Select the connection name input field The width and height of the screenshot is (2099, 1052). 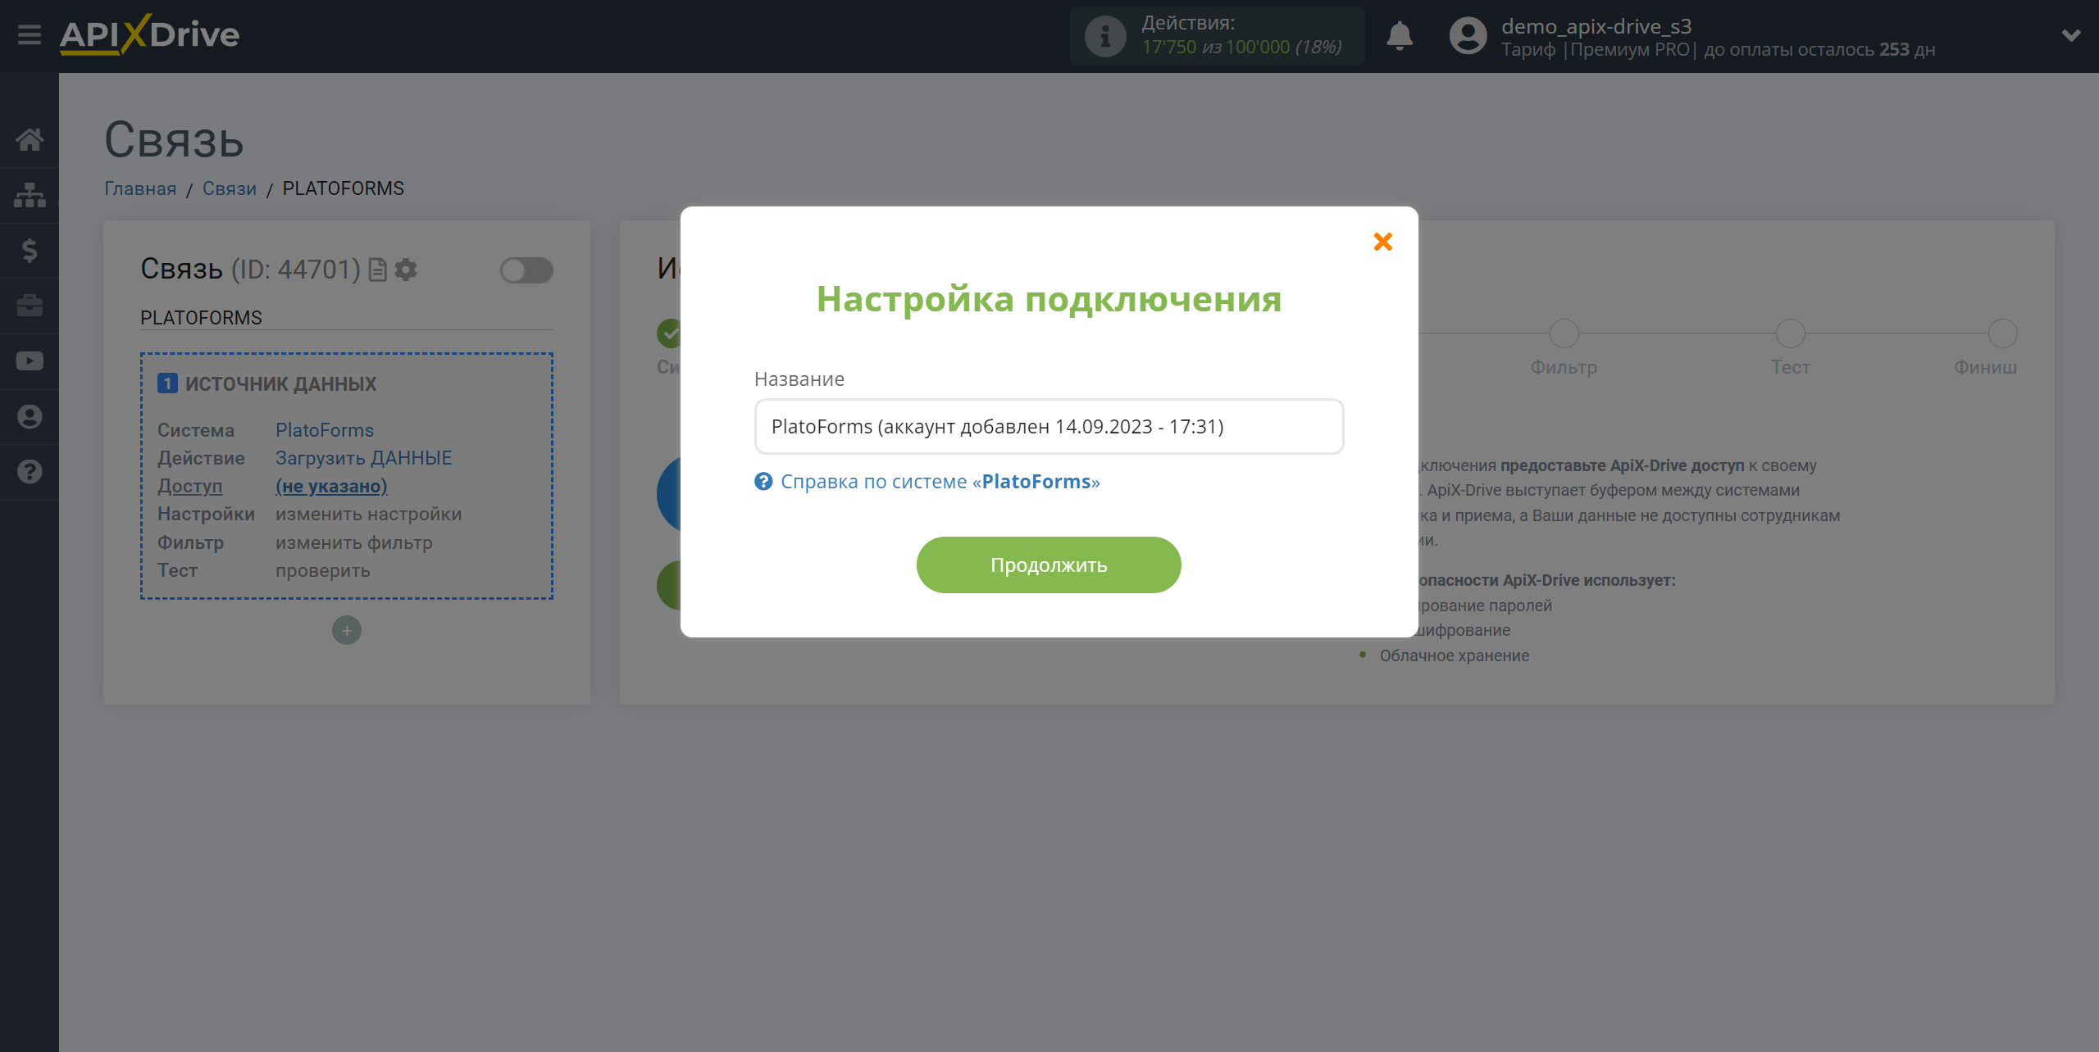1048,425
